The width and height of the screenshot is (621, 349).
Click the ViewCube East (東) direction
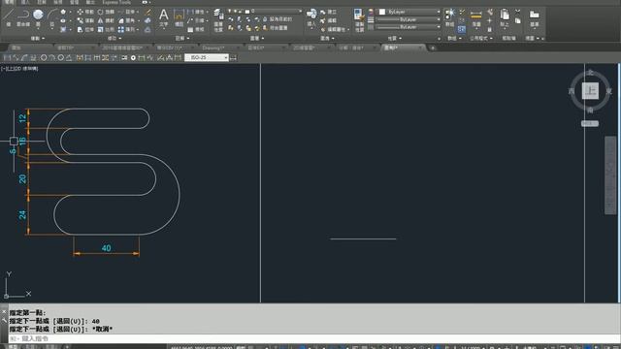coord(608,91)
